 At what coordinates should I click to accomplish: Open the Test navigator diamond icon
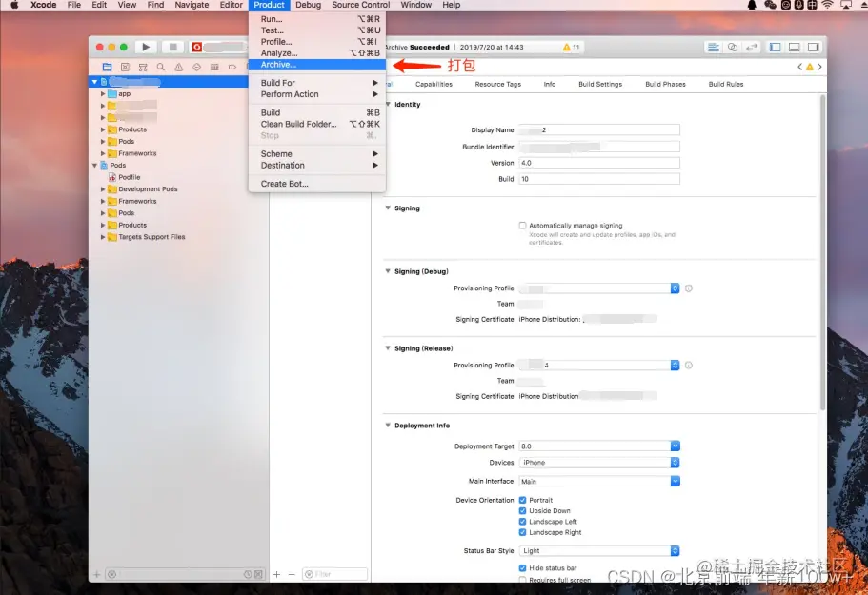[x=196, y=67]
